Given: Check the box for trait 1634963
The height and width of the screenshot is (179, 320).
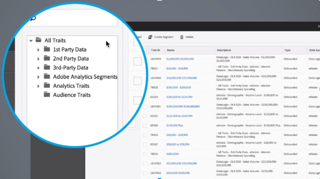Looking at the screenshot, I should click(145, 173).
